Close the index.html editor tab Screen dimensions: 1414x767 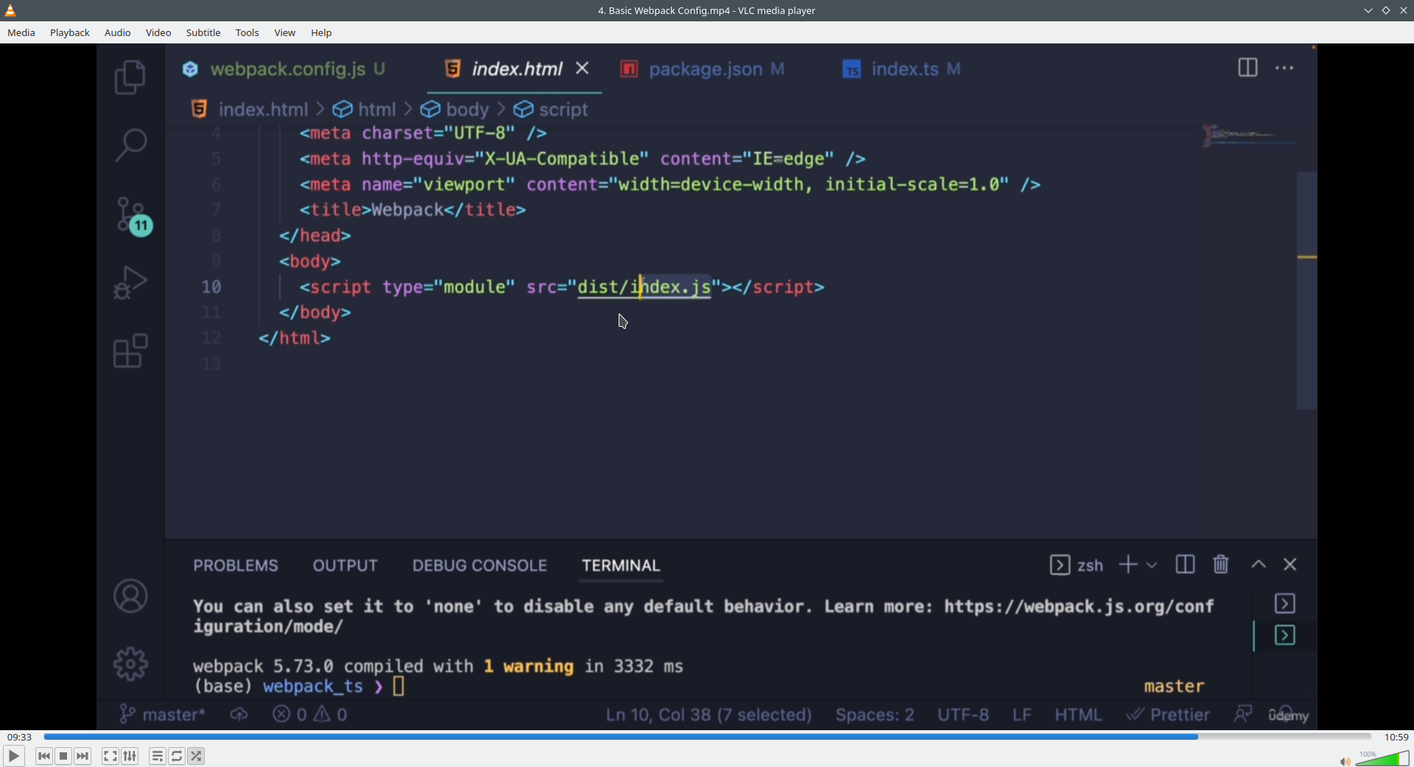tap(583, 68)
